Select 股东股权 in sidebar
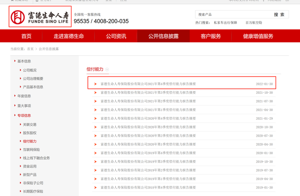The width and height of the screenshot is (300, 196). pos(30,133)
